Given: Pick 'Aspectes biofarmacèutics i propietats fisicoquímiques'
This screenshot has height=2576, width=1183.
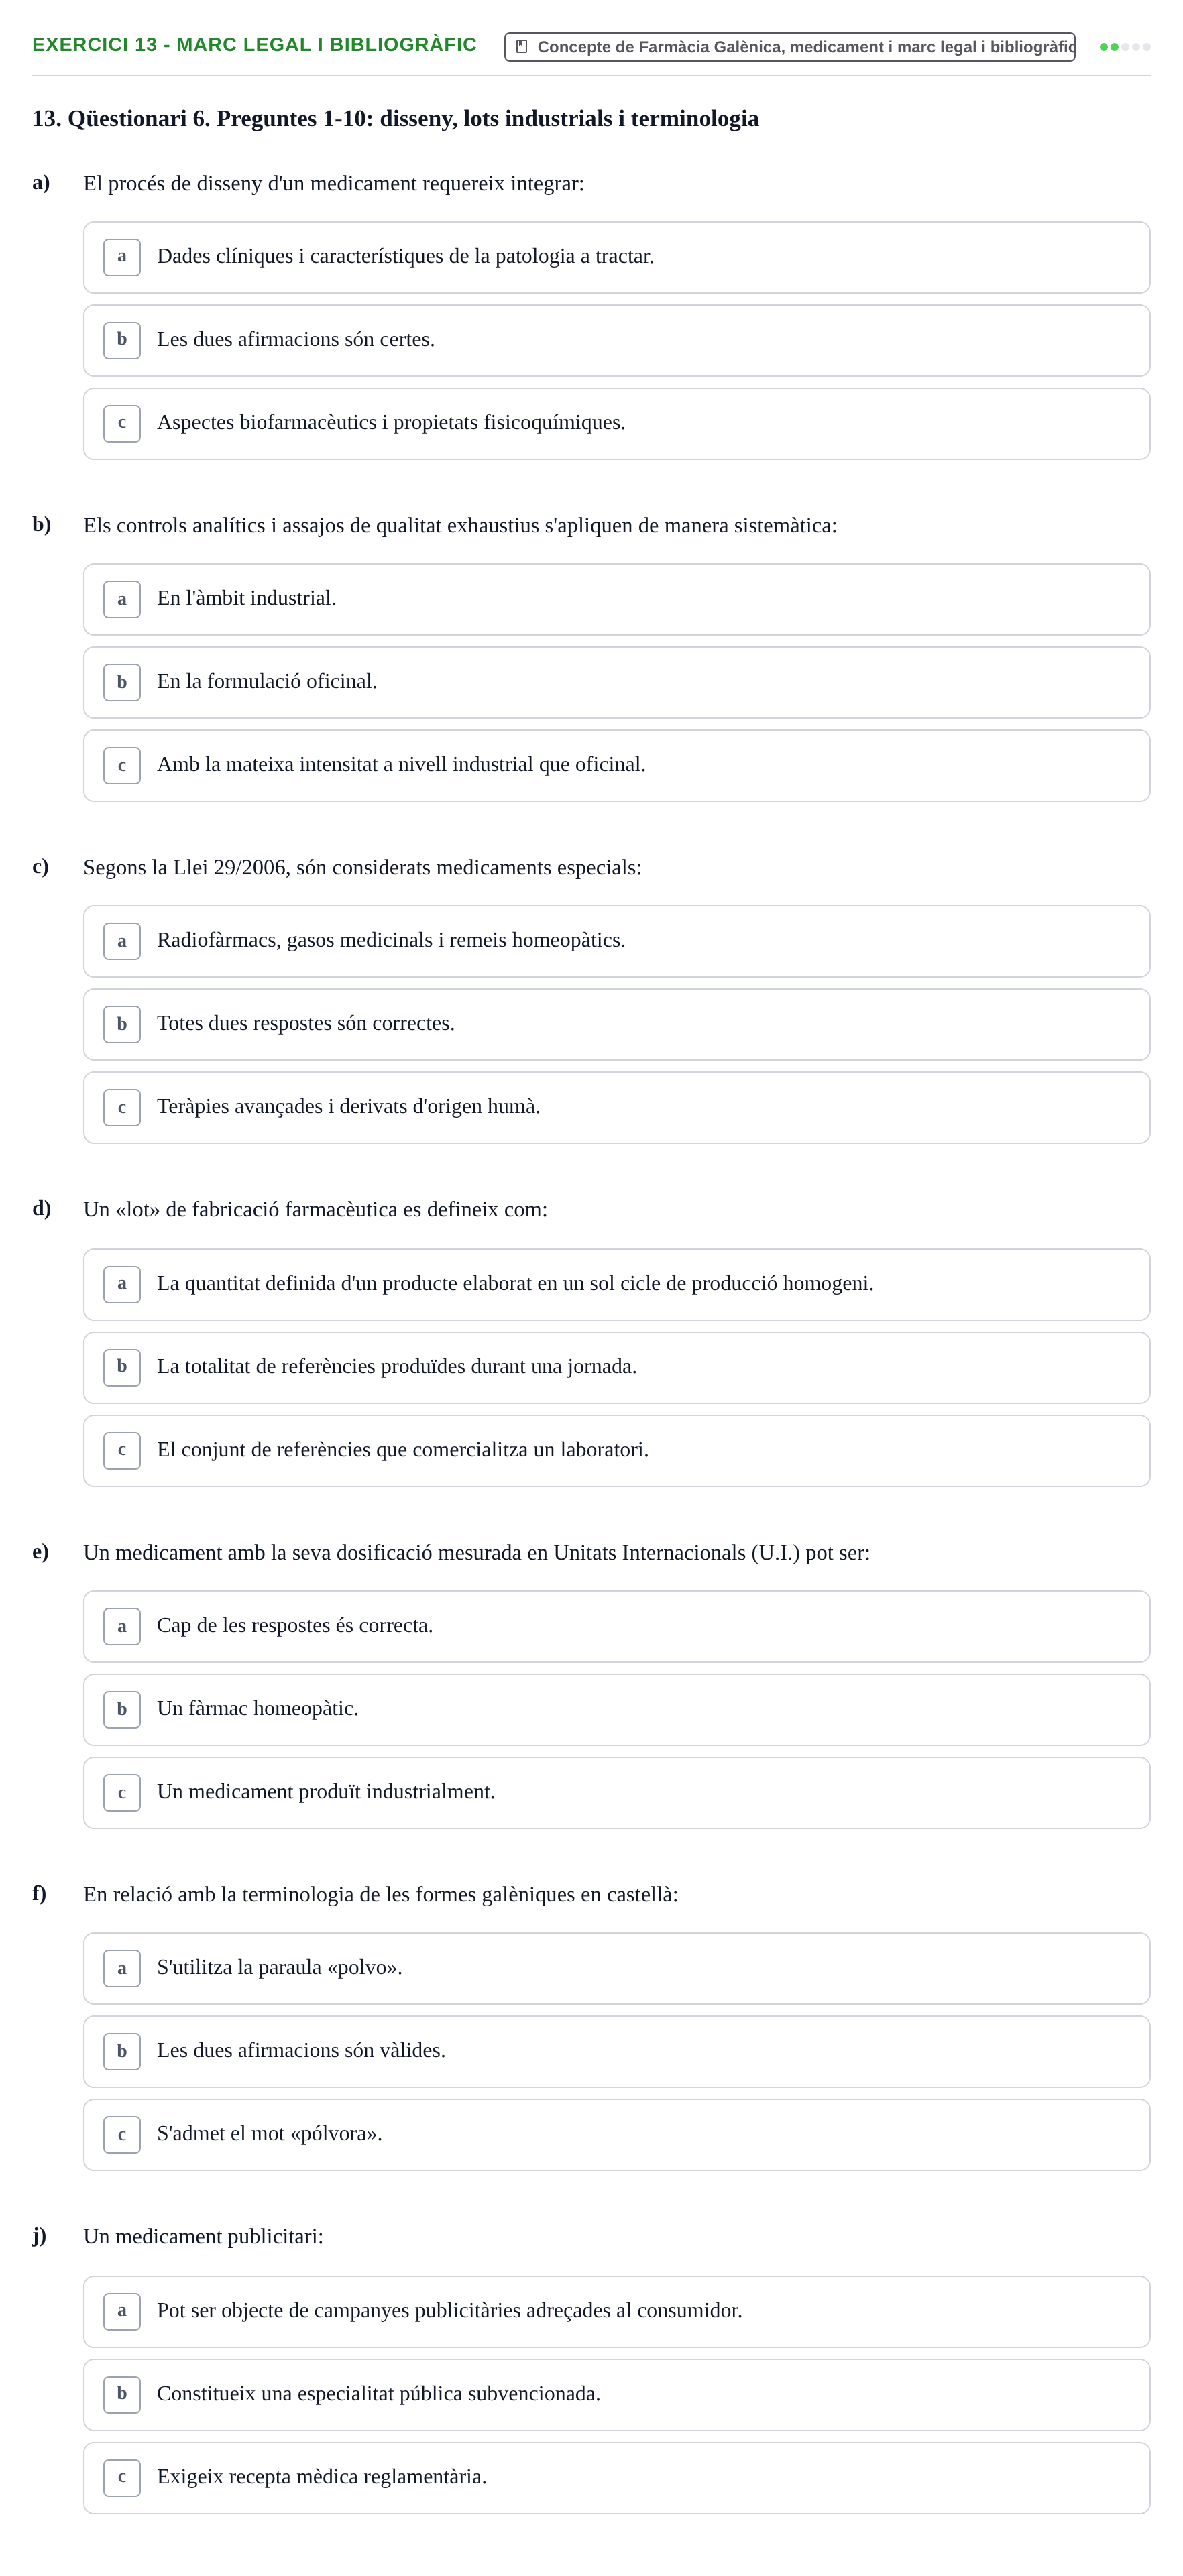Looking at the screenshot, I should pyautogui.click(x=616, y=423).
